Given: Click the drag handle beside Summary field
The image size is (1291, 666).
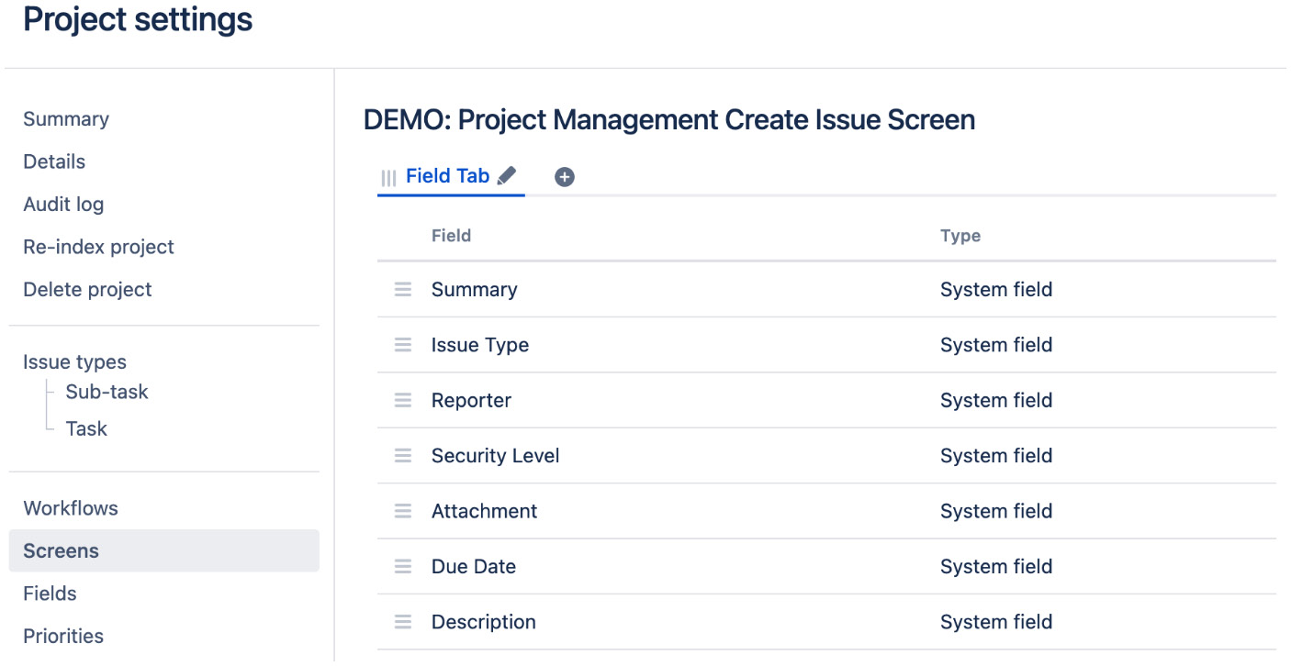Looking at the screenshot, I should pyautogui.click(x=401, y=289).
